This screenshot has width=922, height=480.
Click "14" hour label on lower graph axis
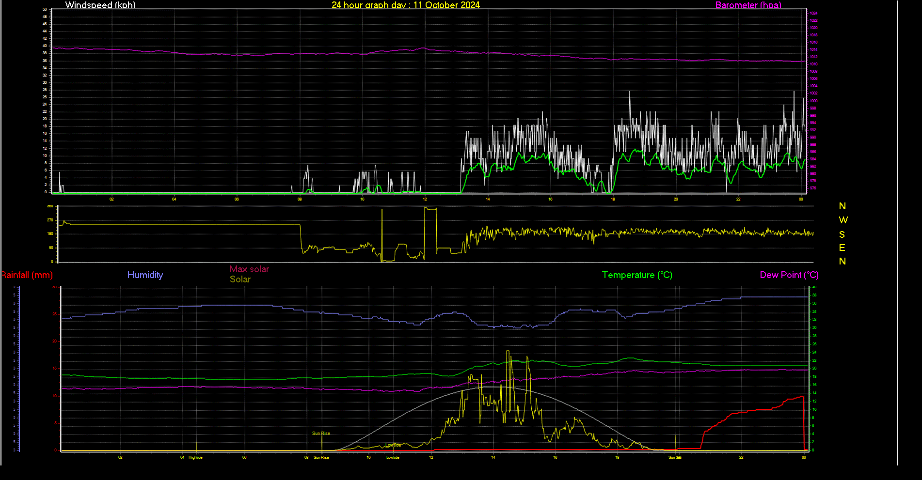click(493, 457)
